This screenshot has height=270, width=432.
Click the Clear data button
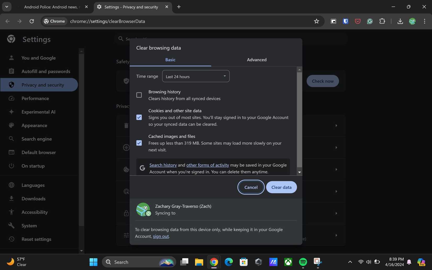coord(281,187)
